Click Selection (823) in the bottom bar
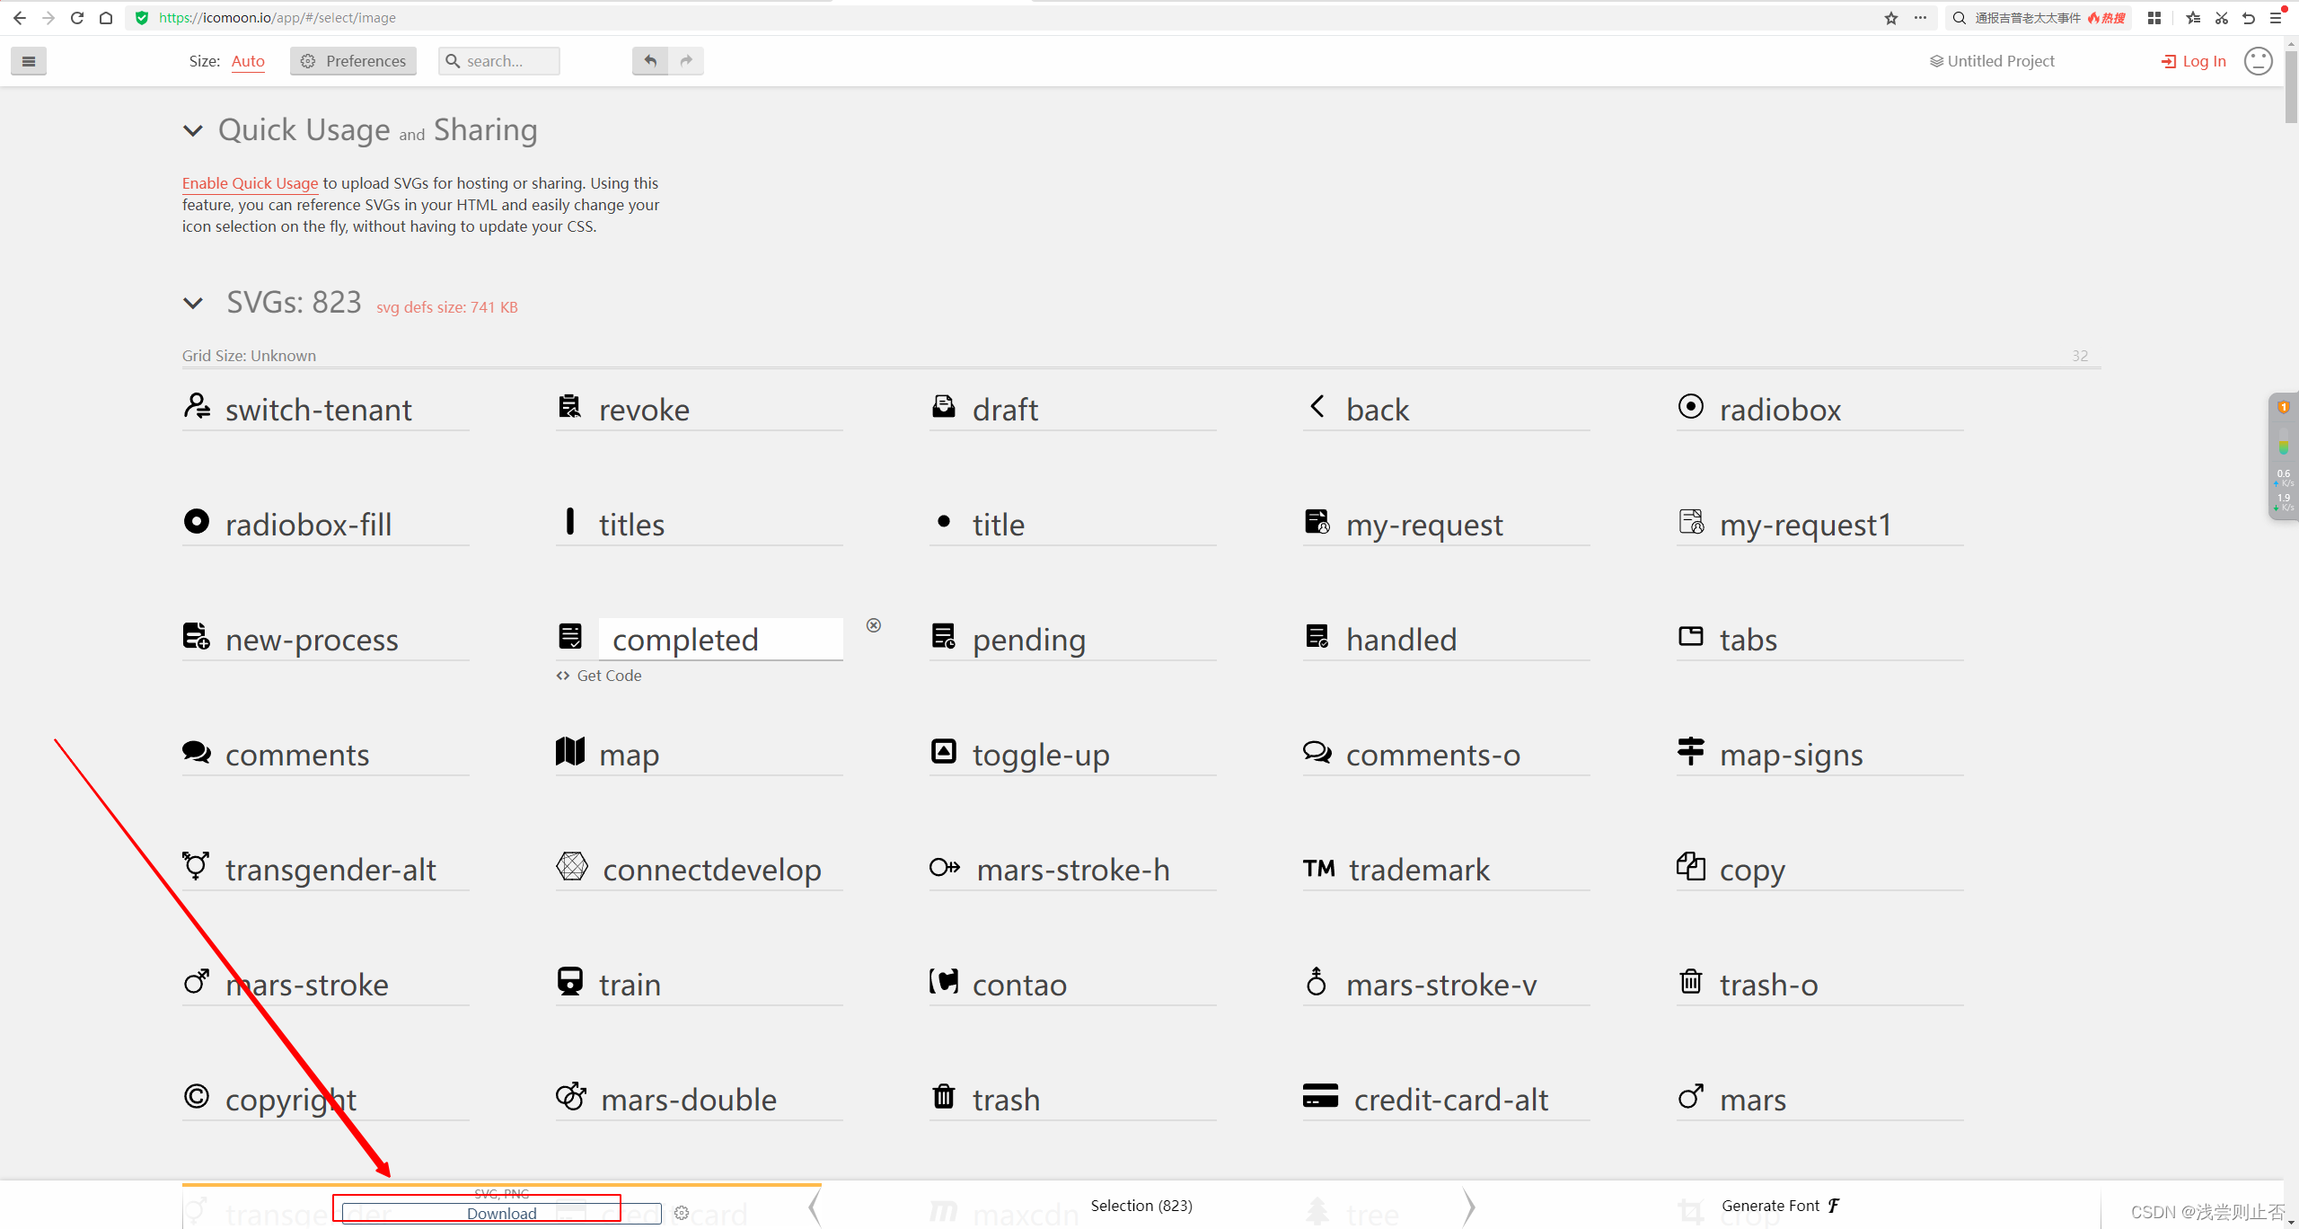Viewport: 2299px width, 1229px height. coord(1141,1205)
